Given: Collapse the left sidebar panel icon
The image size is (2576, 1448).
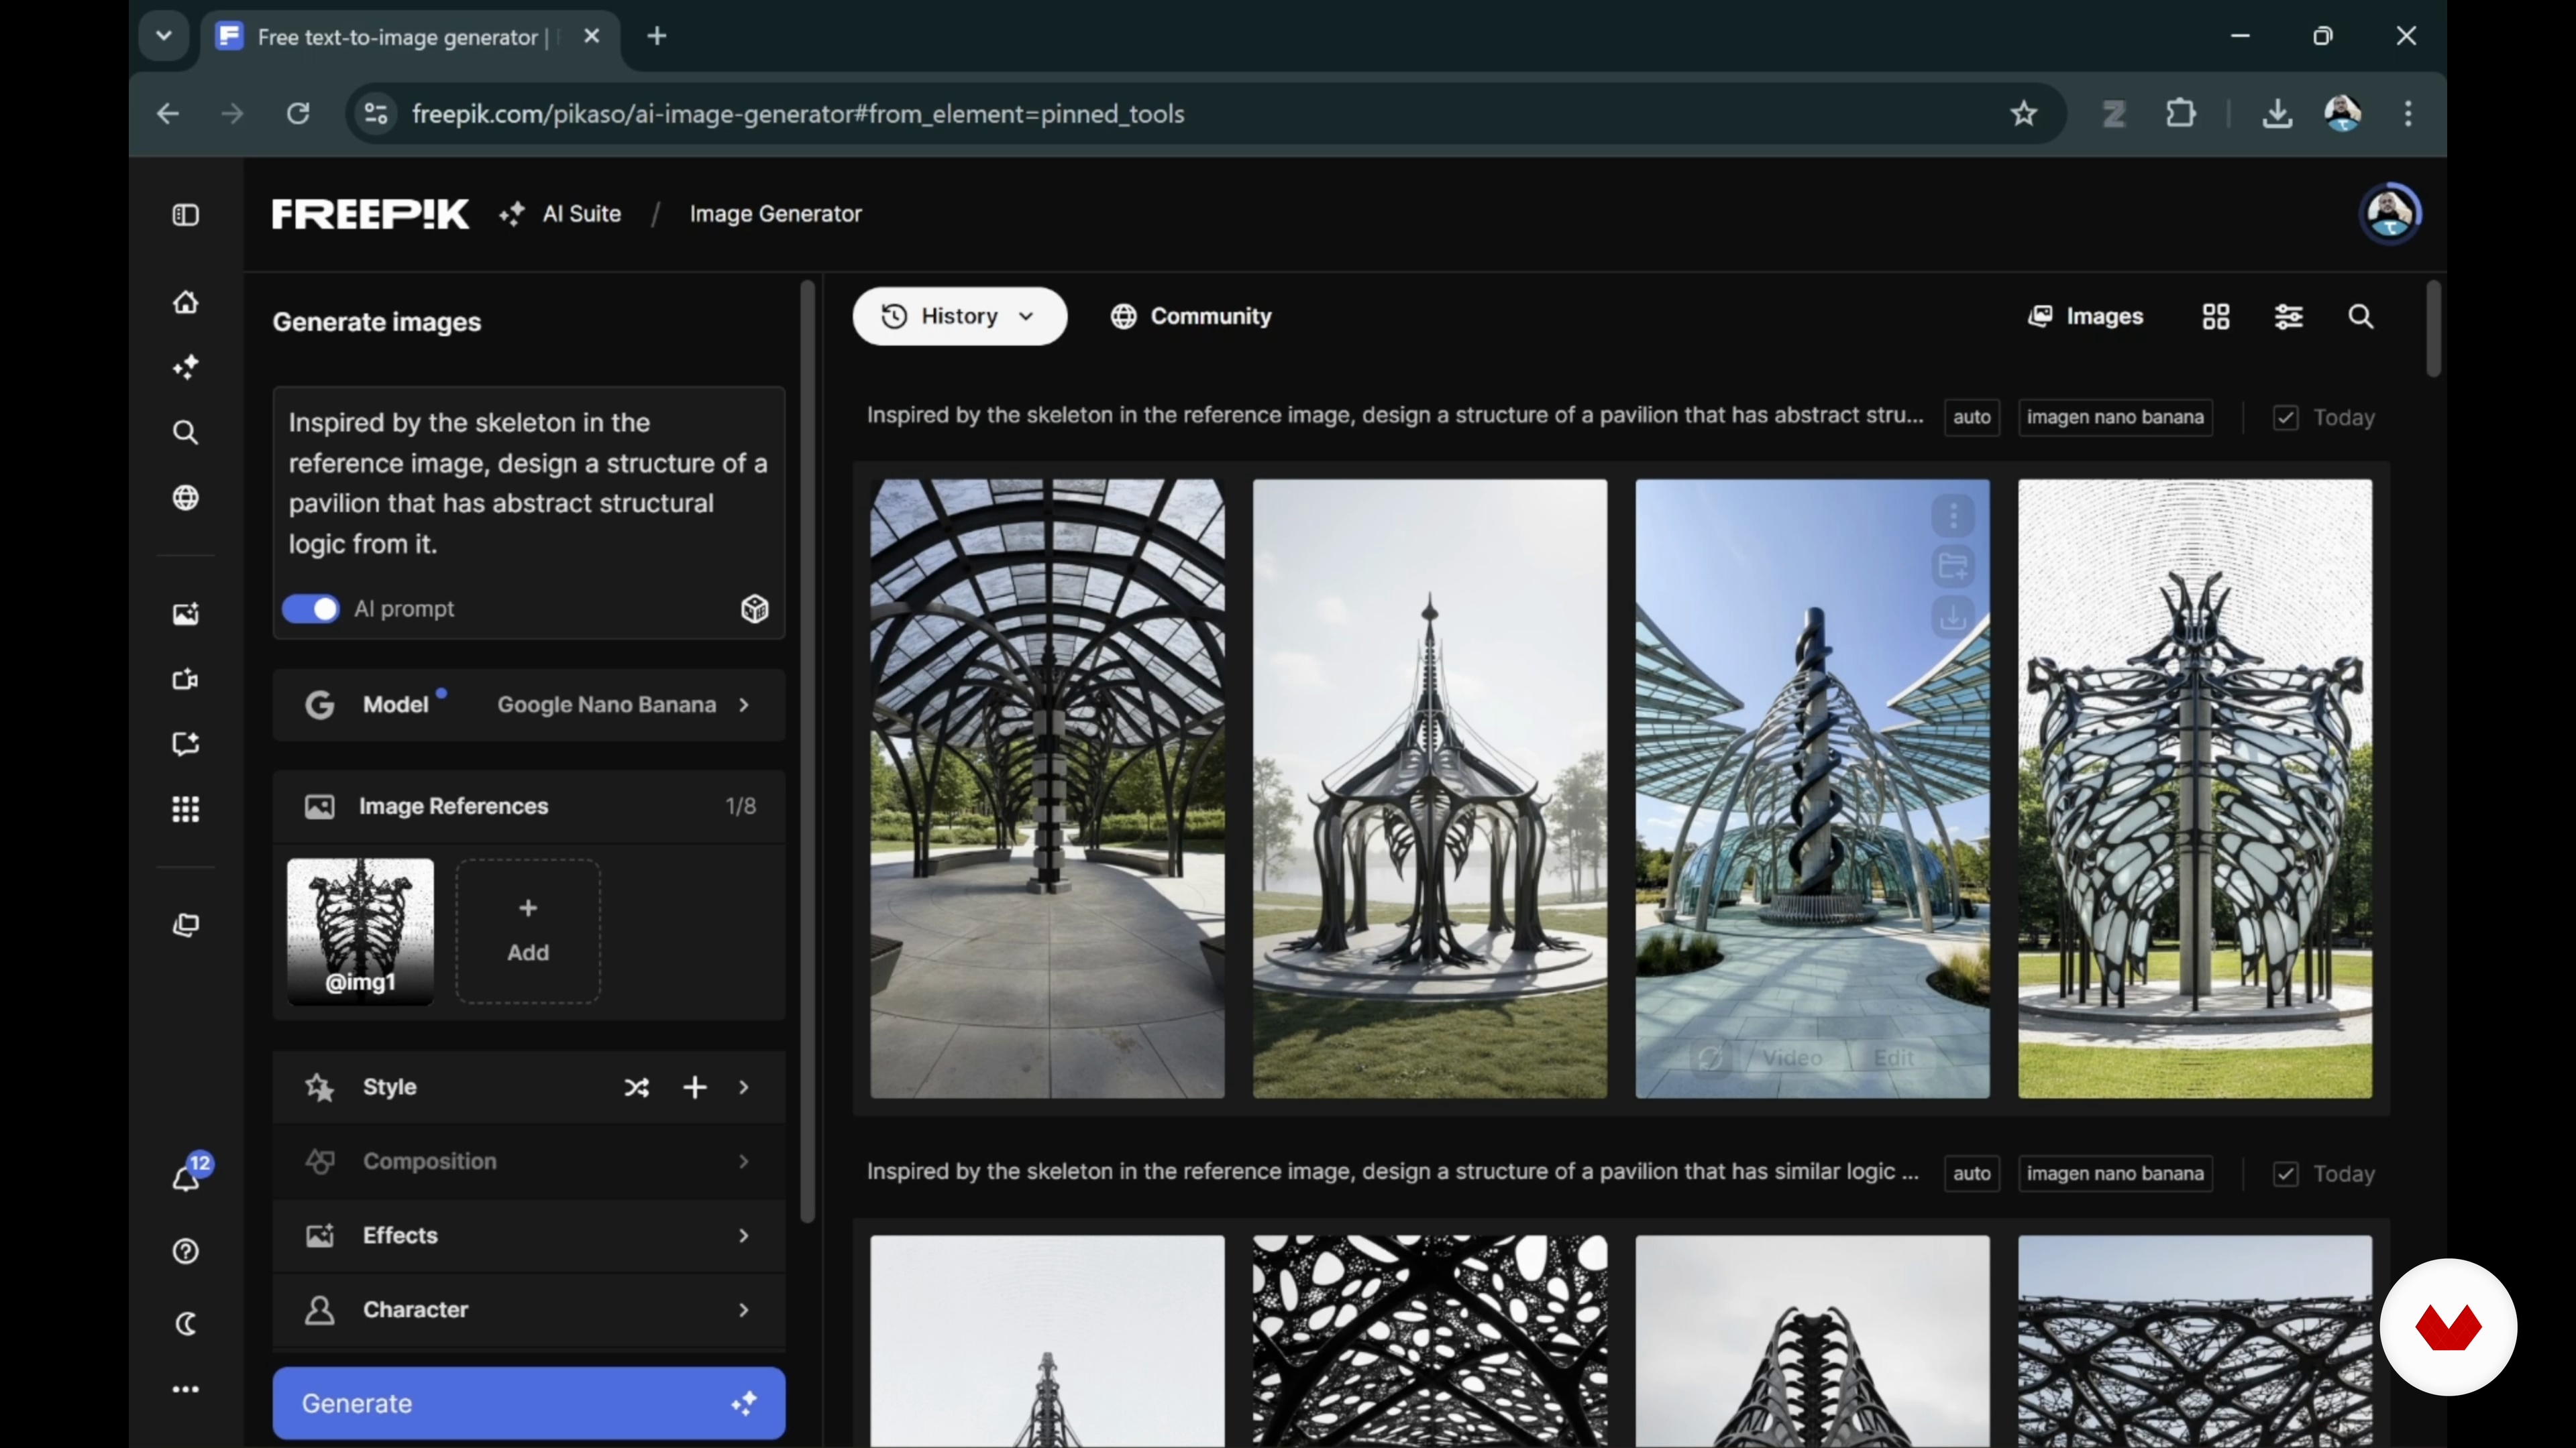Looking at the screenshot, I should 186,215.
